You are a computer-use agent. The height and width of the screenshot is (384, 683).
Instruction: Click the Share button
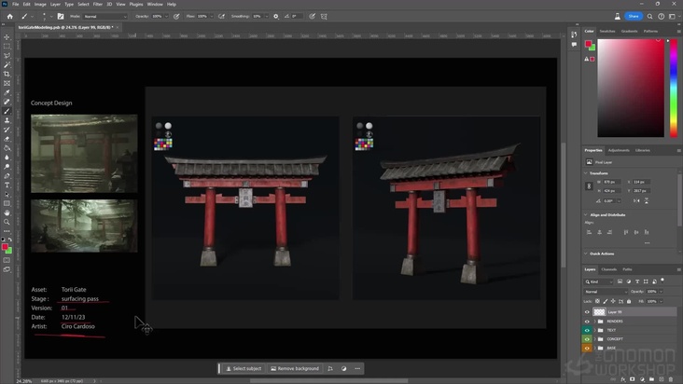pyautogui.click(x=634, y=16)
